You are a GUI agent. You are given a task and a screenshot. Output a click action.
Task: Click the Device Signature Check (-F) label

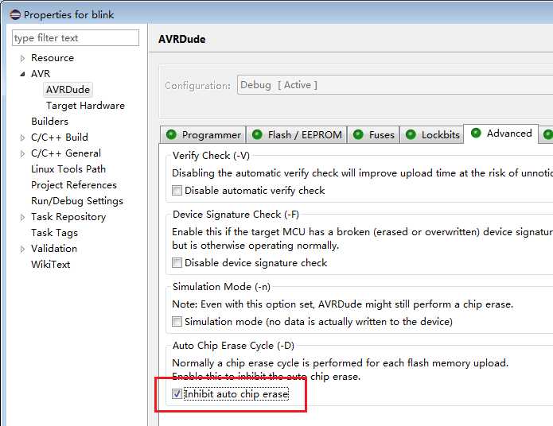tap(236, 215)
